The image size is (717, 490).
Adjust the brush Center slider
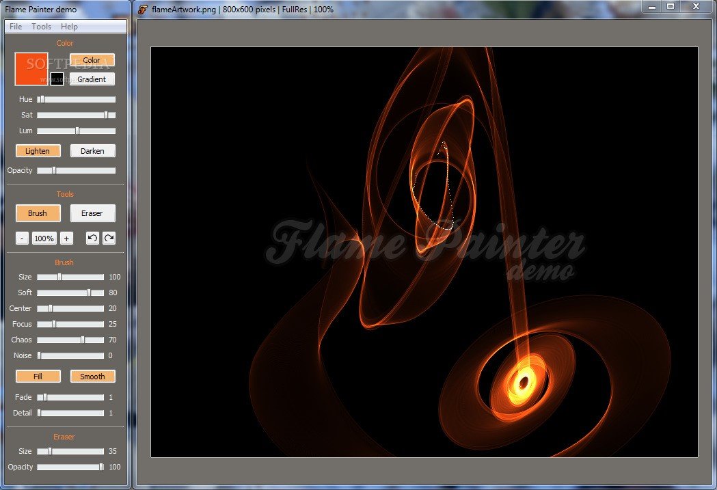70,308
